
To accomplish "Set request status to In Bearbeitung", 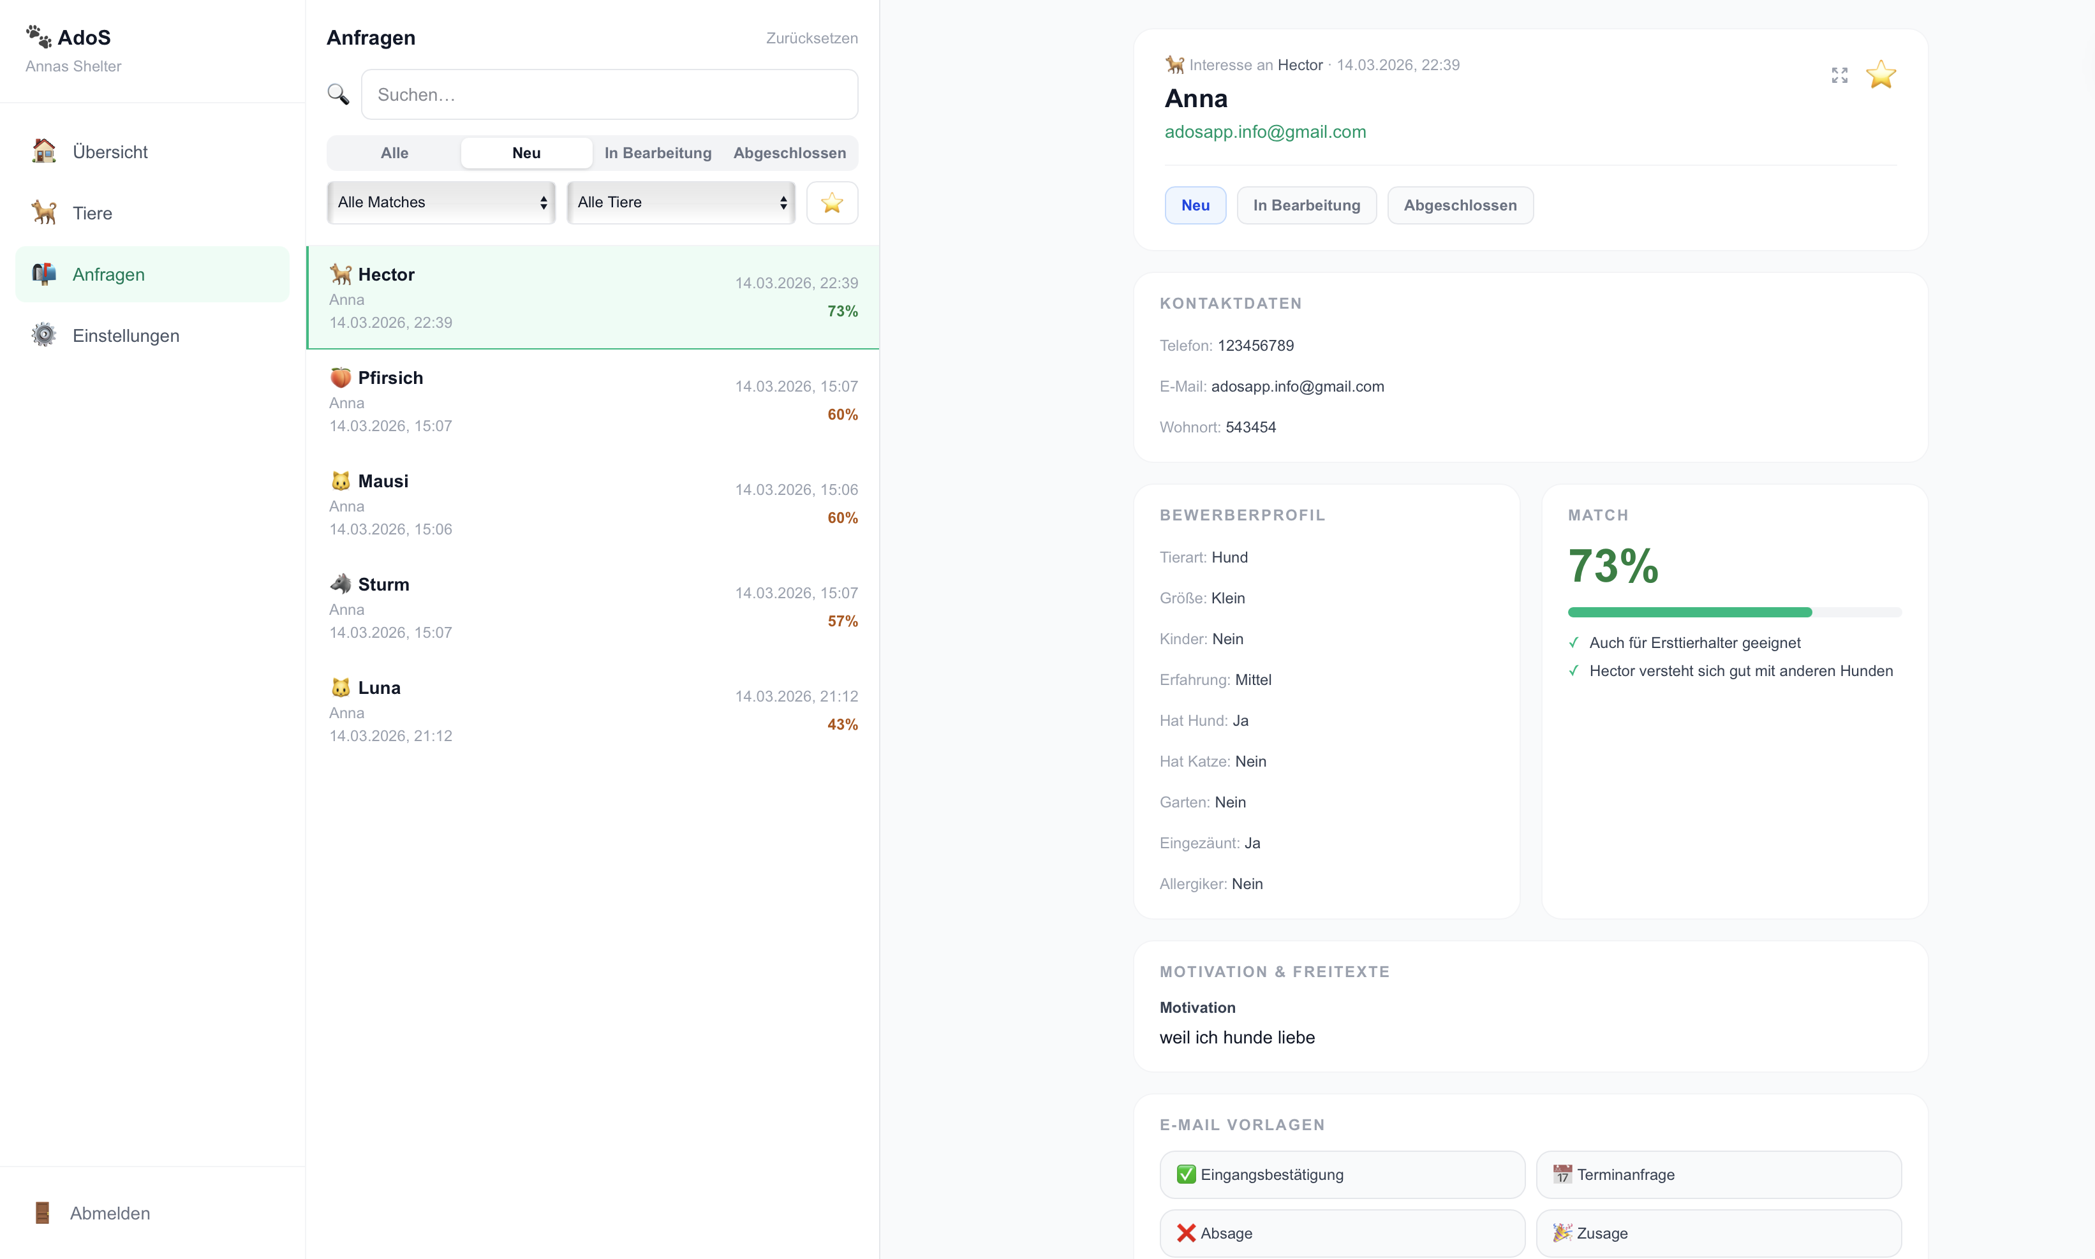I will tap(1306, 205).
